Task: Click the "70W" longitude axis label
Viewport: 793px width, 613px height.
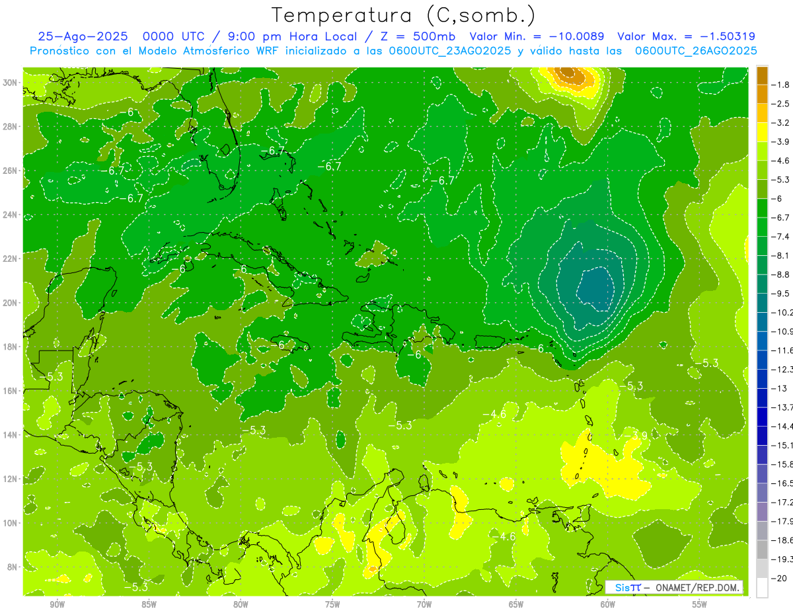Action: click(x=424, y=604)
